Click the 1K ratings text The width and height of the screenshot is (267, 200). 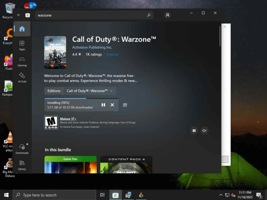94,54
